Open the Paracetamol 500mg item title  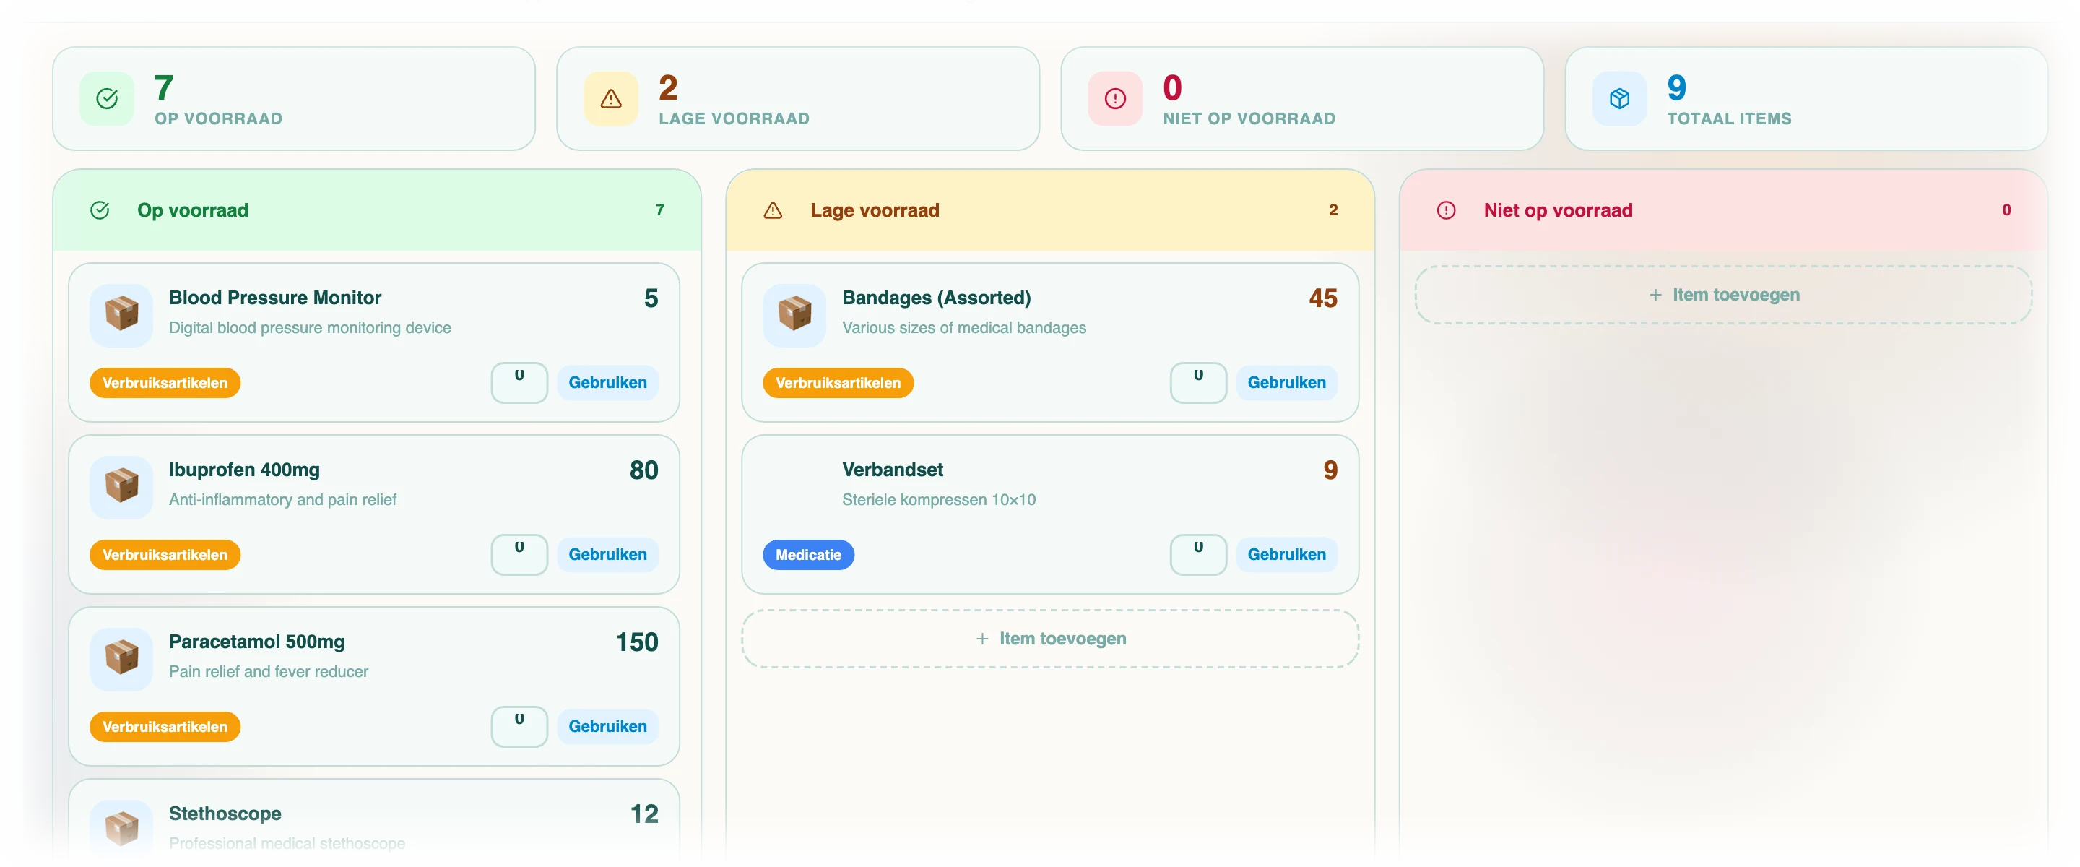[257, 642]
